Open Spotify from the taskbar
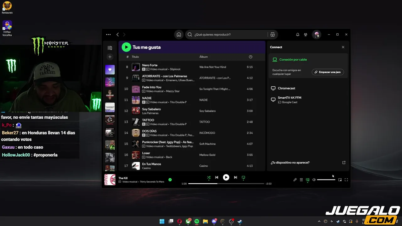 click(197, 221)
